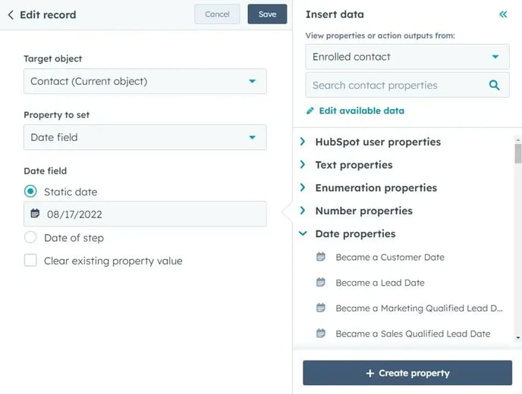Click calendar icon for Became a Lead Date
The height and width of the screenshot is (394, 522).
coord(321,283)
